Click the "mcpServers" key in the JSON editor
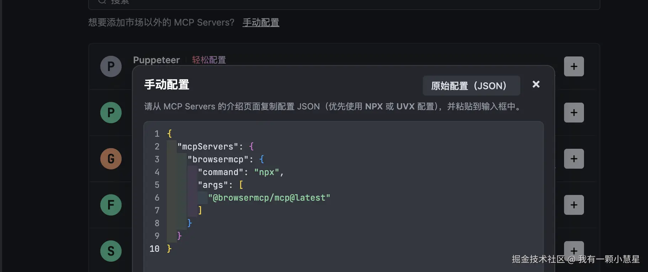The image size is (648, 272). [x=208, y=147]
